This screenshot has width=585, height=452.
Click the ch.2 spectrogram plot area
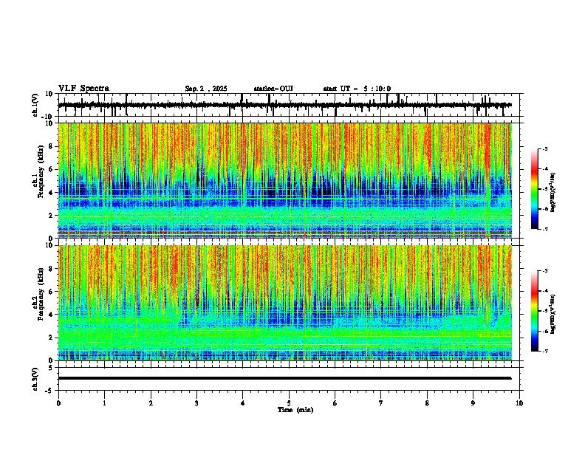284,303
